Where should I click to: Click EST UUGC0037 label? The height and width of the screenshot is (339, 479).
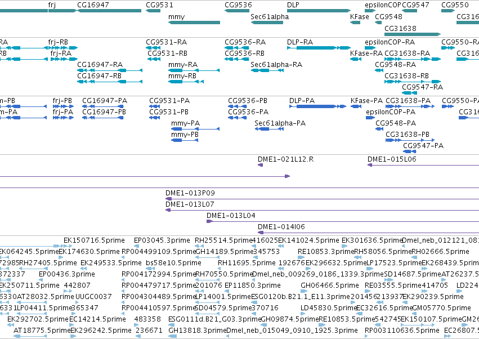[93, 297]
